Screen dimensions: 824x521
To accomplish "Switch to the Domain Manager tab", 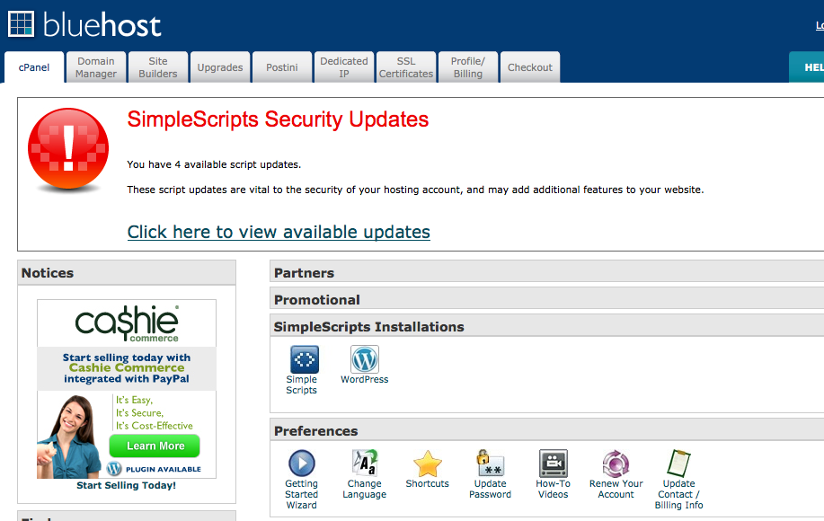I will pyautogui.click(x=95, y=67).
